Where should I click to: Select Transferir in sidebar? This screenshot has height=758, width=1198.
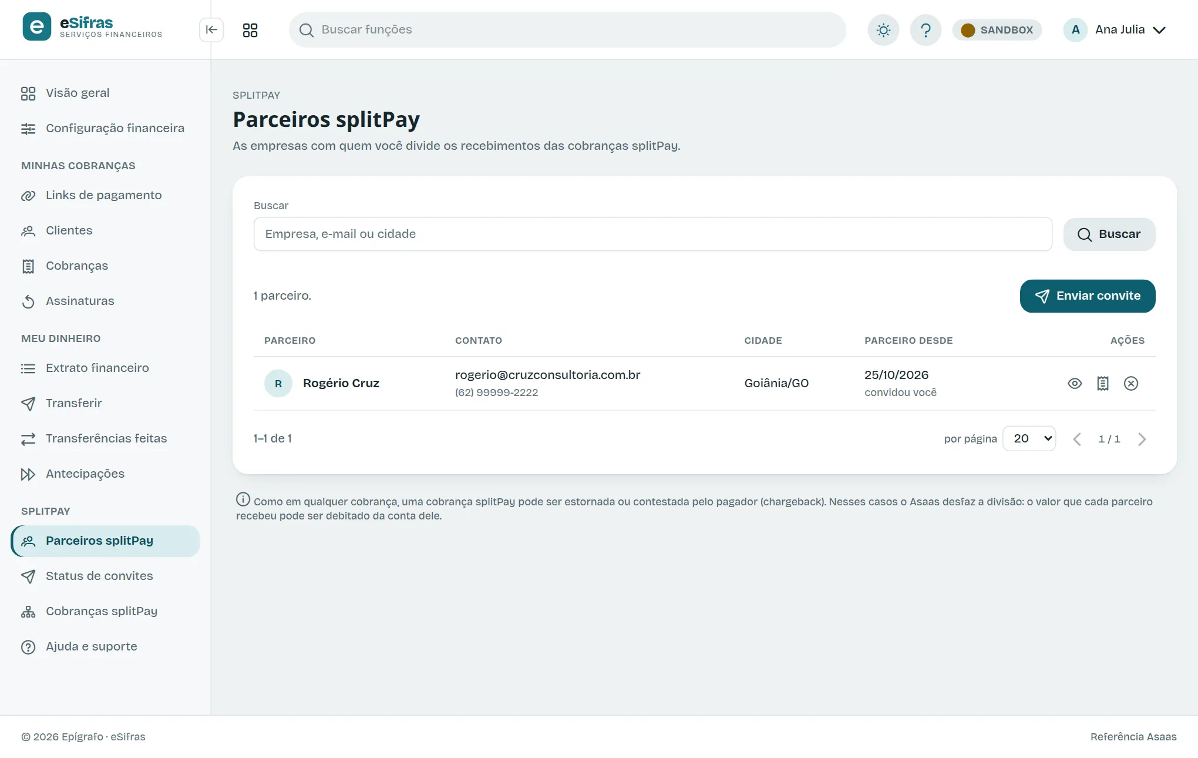pos(105,403)
